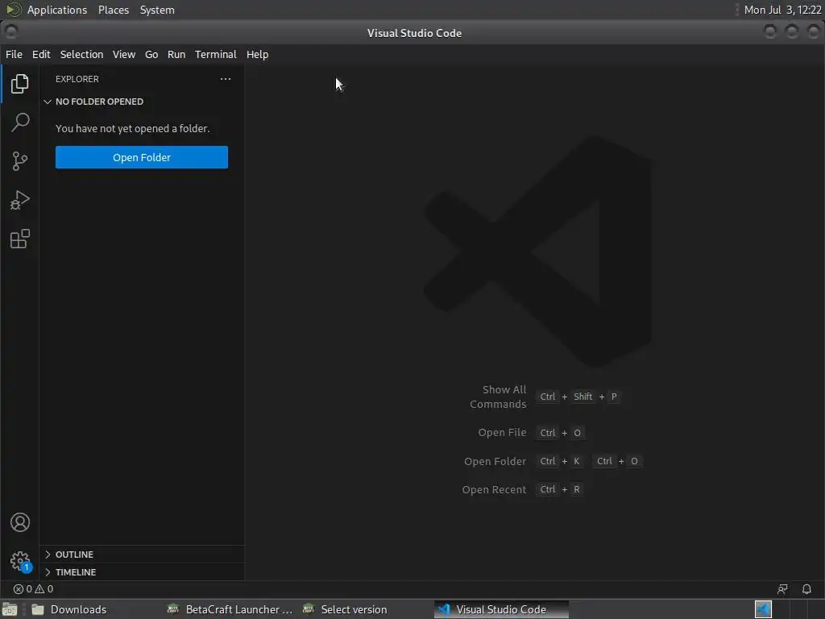Open the Applications menu in top panel
Image resolution: width=825 pixels, height=619 pixels.
(57, 10)
